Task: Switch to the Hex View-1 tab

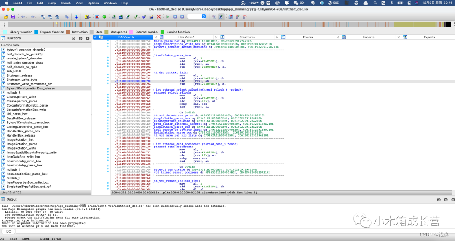Action: tap(186, 37)
